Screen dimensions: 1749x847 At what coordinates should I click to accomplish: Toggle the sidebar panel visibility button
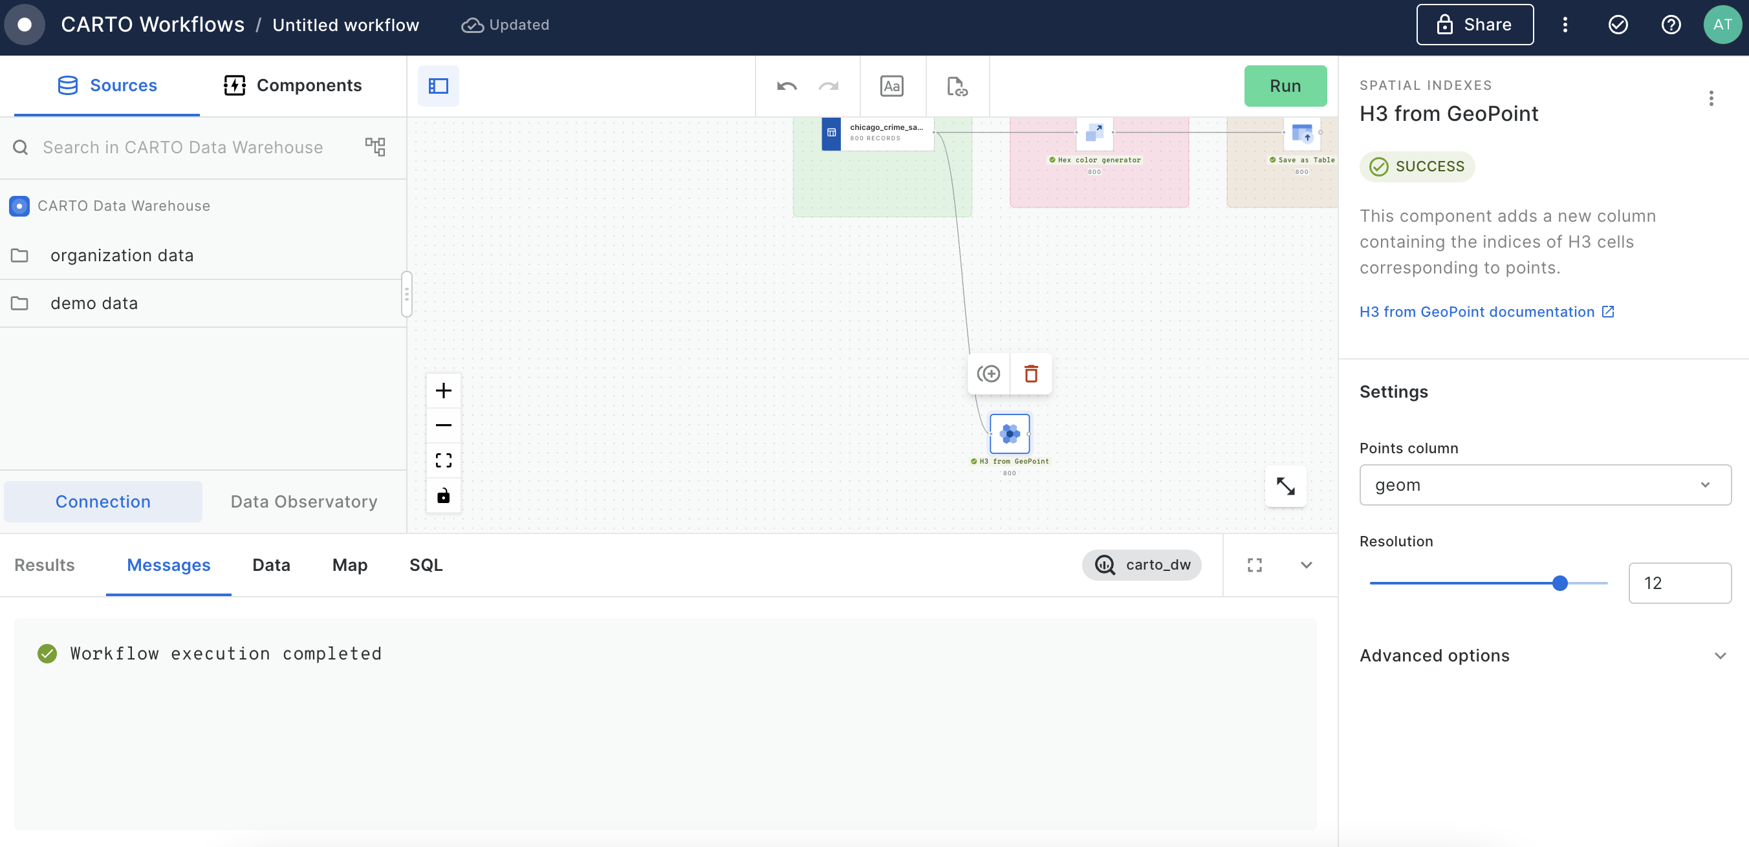tap(438, 86)
